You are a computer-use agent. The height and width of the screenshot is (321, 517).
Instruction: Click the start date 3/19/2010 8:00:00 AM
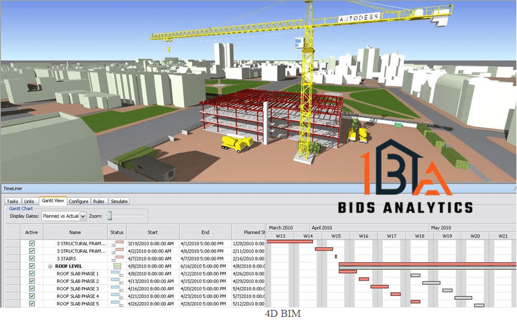point(151,244)
